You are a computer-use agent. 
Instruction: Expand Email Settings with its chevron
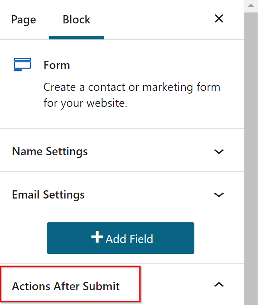(x=219, y=194)
